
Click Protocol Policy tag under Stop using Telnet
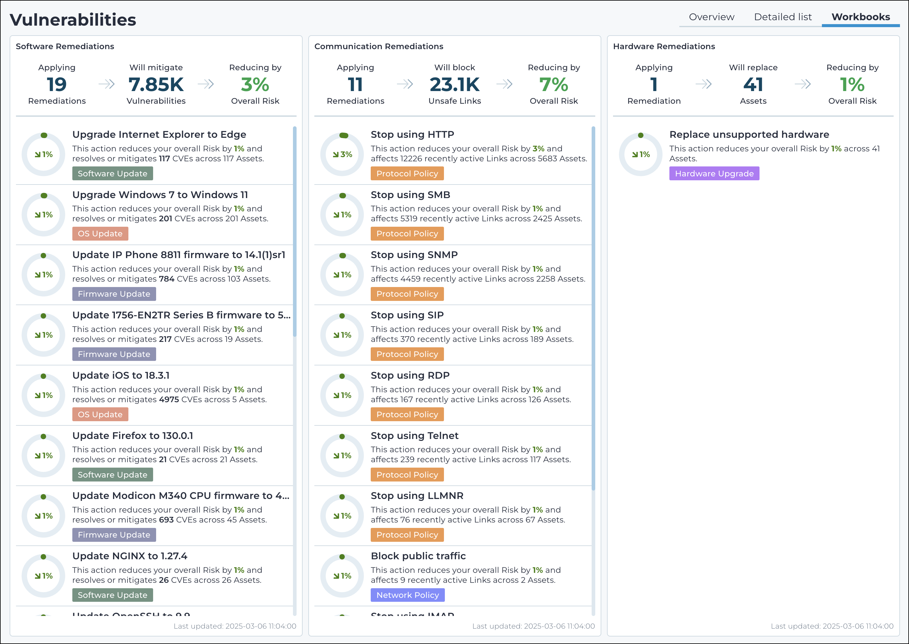407,475
